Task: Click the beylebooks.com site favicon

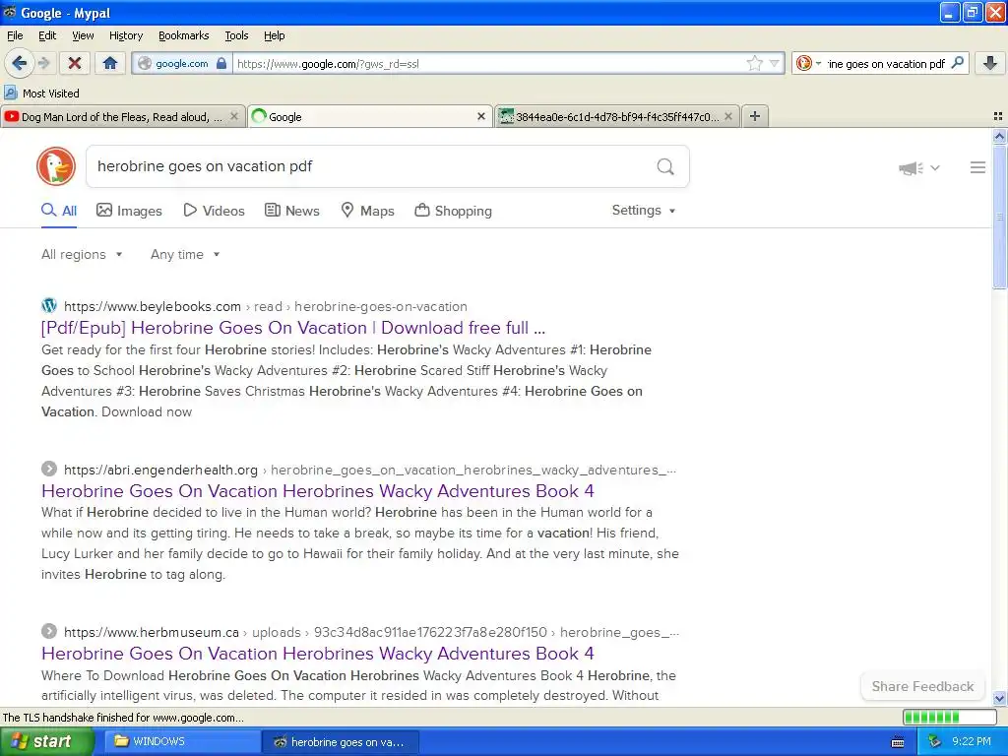Action: (49, 305)
